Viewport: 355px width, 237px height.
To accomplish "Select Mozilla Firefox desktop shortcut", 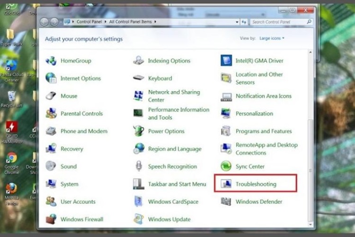I will 11,194.
